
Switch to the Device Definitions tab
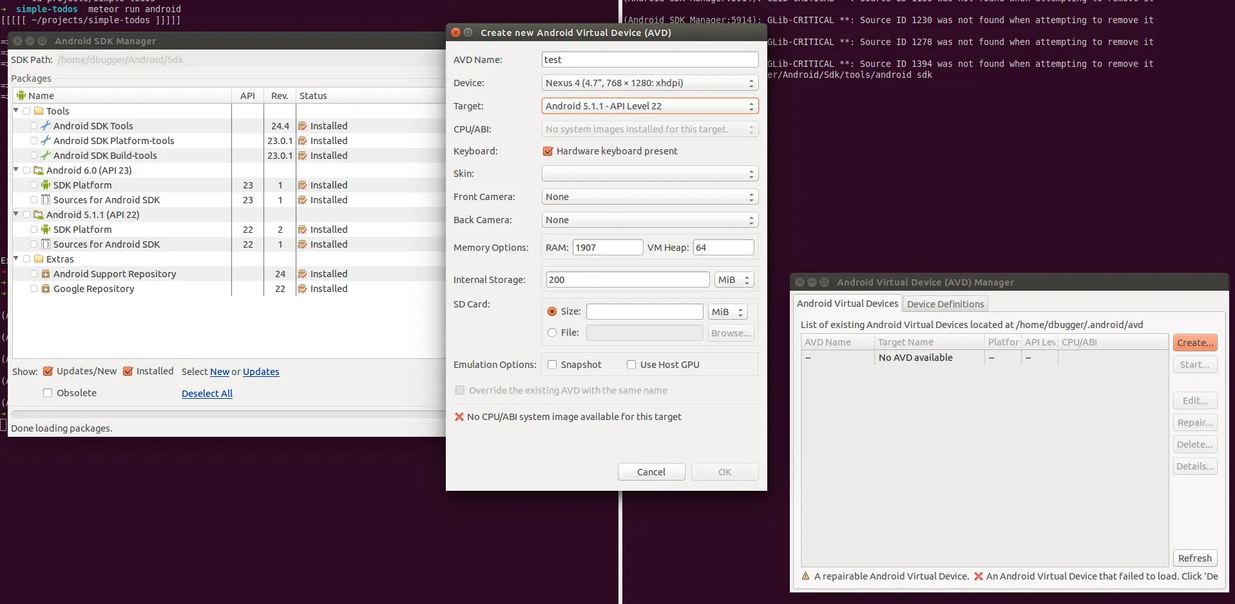click(x=945, y=304)
